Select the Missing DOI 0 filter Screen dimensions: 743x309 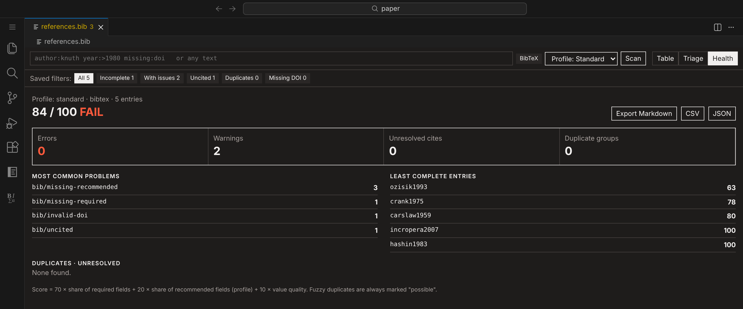287,78
